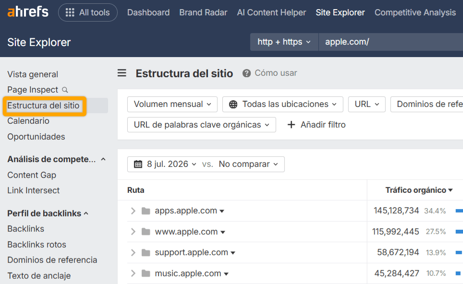Open apps.apple.com dropdown menu
This screenshot has height=284, width=463.
pyautogui.click(x=222, y=211)
